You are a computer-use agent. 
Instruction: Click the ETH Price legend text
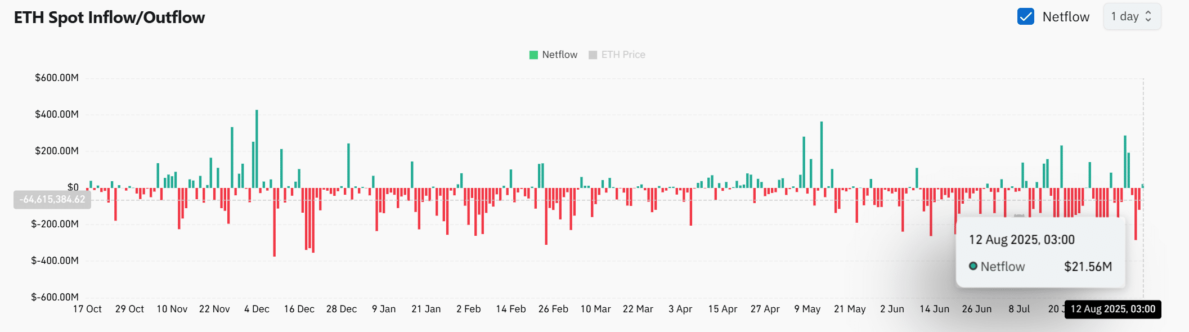(x=623, y=55)
